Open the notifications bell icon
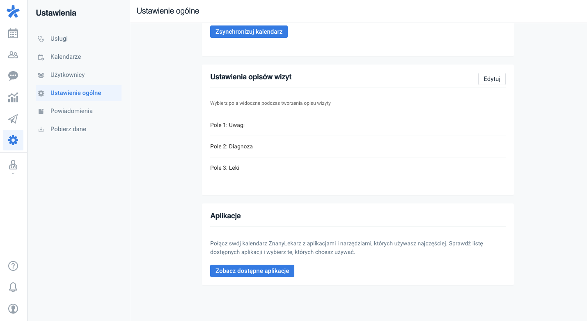587x321 pixels. (13, 287)
